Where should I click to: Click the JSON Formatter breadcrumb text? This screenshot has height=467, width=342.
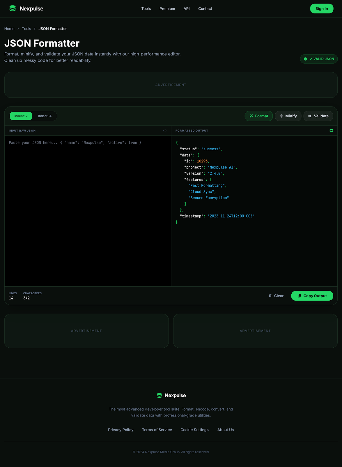click(53, 29)
